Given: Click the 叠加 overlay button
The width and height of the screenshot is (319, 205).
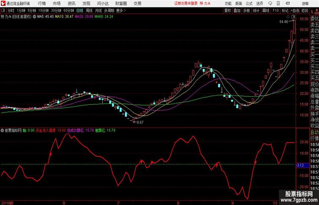Looking at the screenshot, I should point(237,11).
